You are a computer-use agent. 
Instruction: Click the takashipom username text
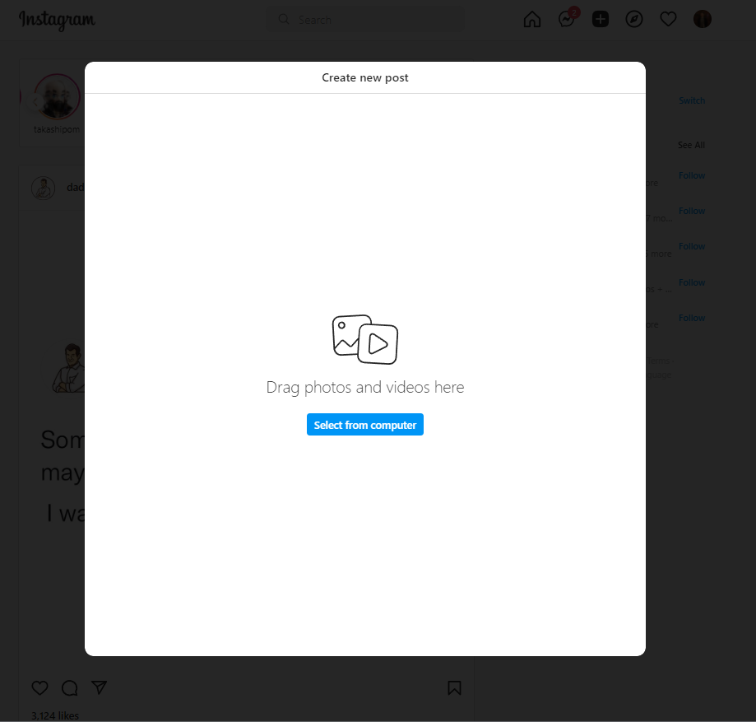click(57, 129)
